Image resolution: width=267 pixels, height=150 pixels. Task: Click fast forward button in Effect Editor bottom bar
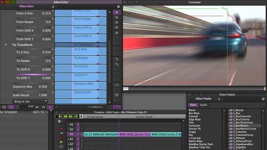(x=43, y=107)
